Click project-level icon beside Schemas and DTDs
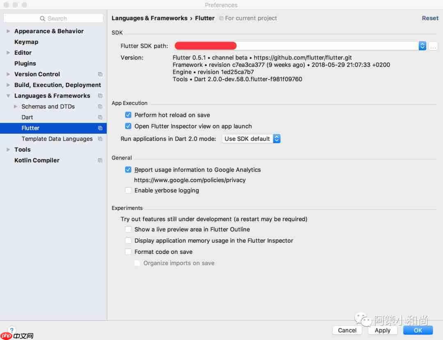Viewport: 443px width, 340px height. [100, 107]
